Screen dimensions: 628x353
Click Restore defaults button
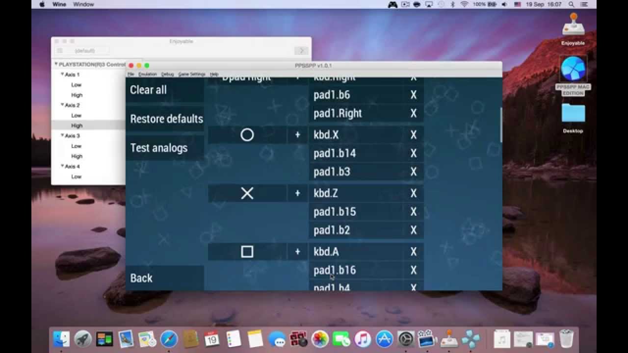(165, 119)
